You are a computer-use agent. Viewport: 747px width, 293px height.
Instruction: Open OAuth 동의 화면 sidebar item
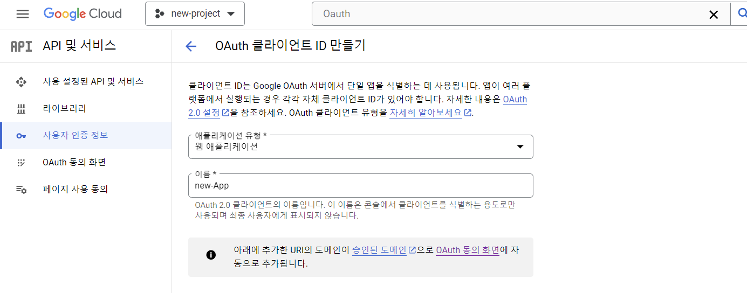coord(86,163)
